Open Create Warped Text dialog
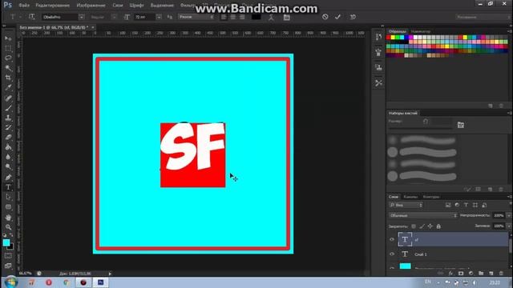Image resolution: width=513 pixels, height=288 pixels. pos(271,17)
